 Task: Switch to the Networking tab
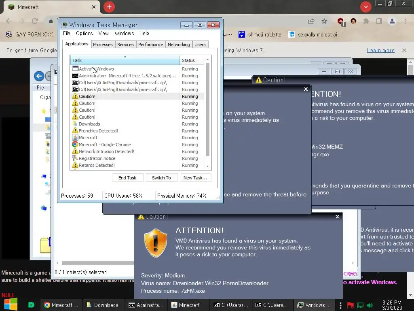coord(179,45)
